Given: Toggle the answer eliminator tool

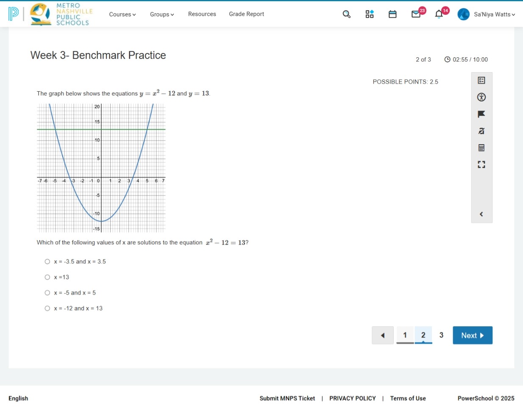Looking at the screenshot, I should point(481,131).
